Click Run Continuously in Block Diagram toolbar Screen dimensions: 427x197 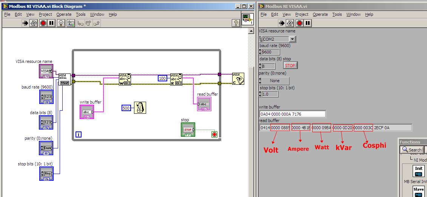click(x=33, y=23)
